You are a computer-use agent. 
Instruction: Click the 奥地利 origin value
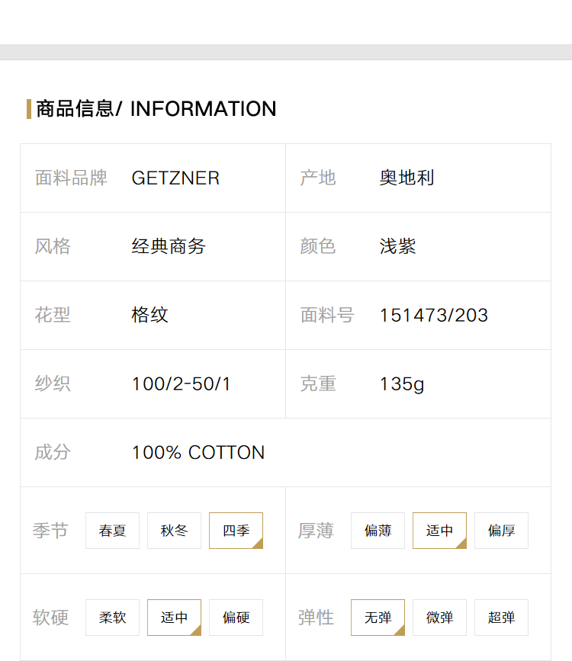(407, 178)
